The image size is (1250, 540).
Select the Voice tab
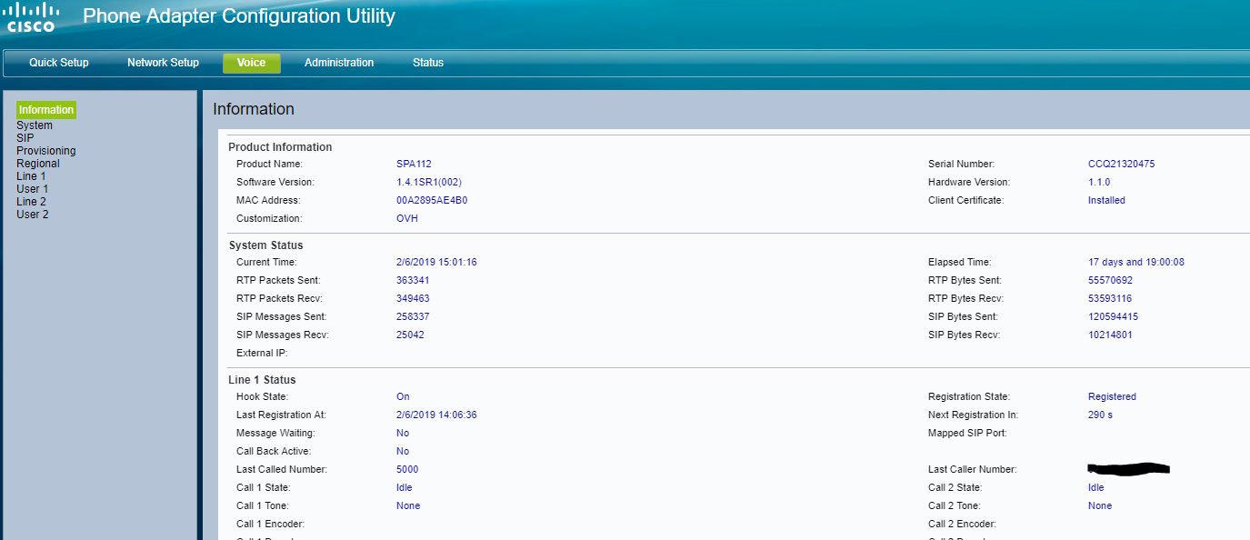click(251, 63)
